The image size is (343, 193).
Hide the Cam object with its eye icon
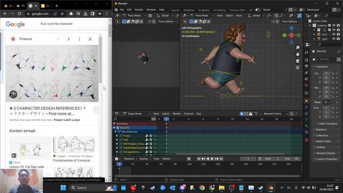pyautogui.click(x=334, y=34)
